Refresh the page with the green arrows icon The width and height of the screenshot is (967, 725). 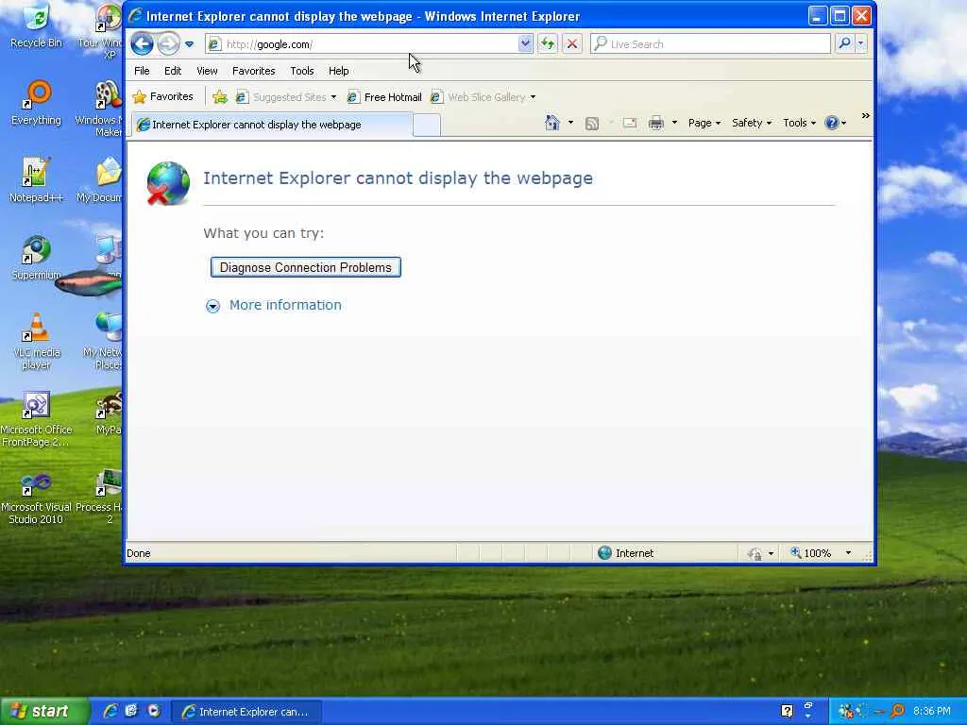[x=548, y=43]
